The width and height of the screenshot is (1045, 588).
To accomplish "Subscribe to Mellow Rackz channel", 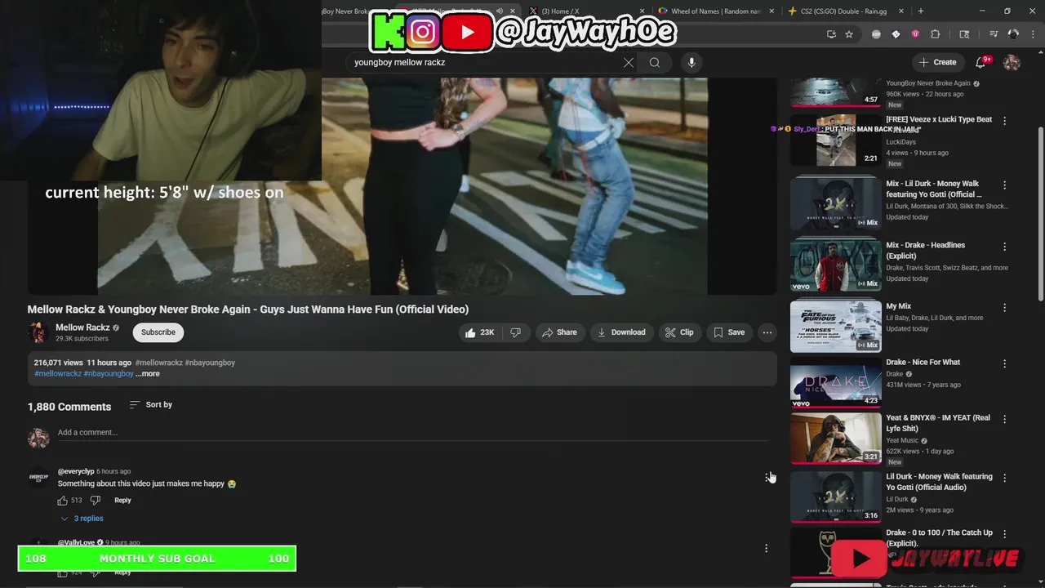I will [x=158, y=332].
